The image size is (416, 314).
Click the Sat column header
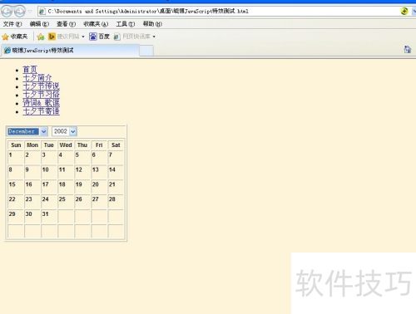coord(116,145)
